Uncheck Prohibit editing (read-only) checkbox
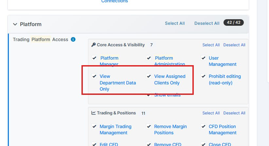The width and height of the screenshot is (269, 146). point(203,76)
